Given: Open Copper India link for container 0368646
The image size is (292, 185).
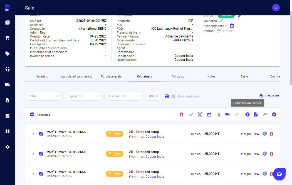Looking at the screenshot, I should coord(155,137).
